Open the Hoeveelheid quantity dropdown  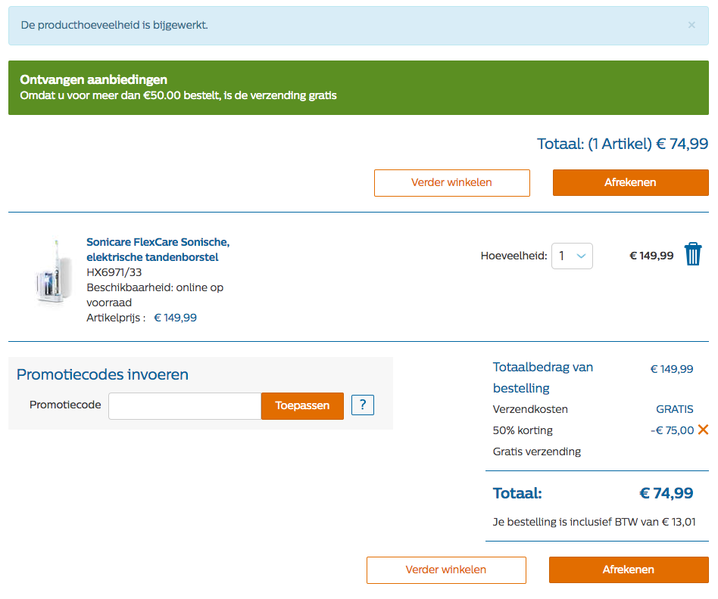tap(572, 256)
